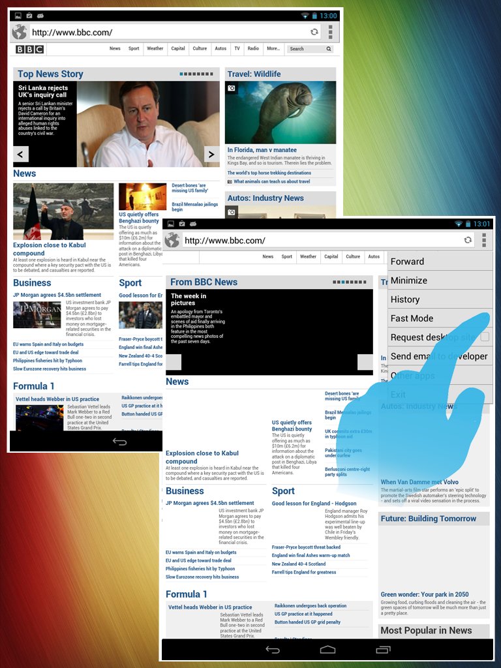Show the next top news story with right arrow
Screen dimensions: 501x668
pos(211,154)
